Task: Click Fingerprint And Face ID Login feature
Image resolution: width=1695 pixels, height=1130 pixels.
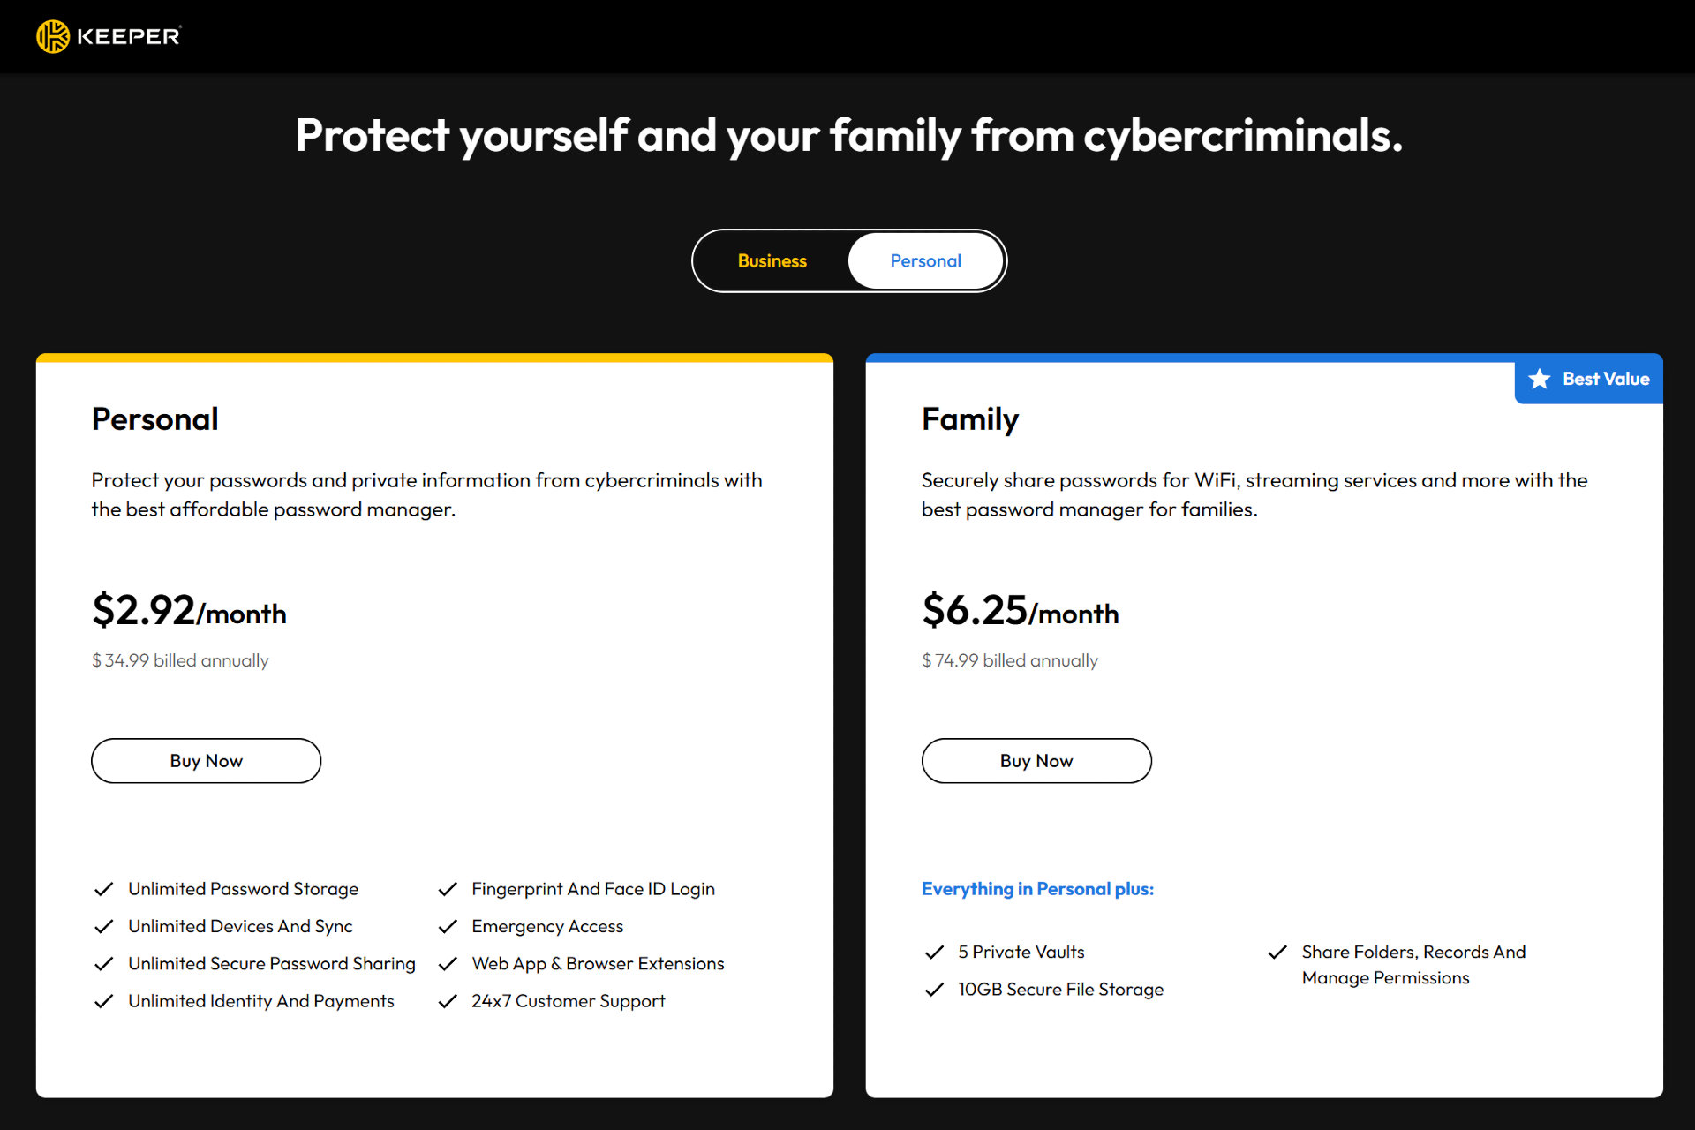Action: pos(593,889)
